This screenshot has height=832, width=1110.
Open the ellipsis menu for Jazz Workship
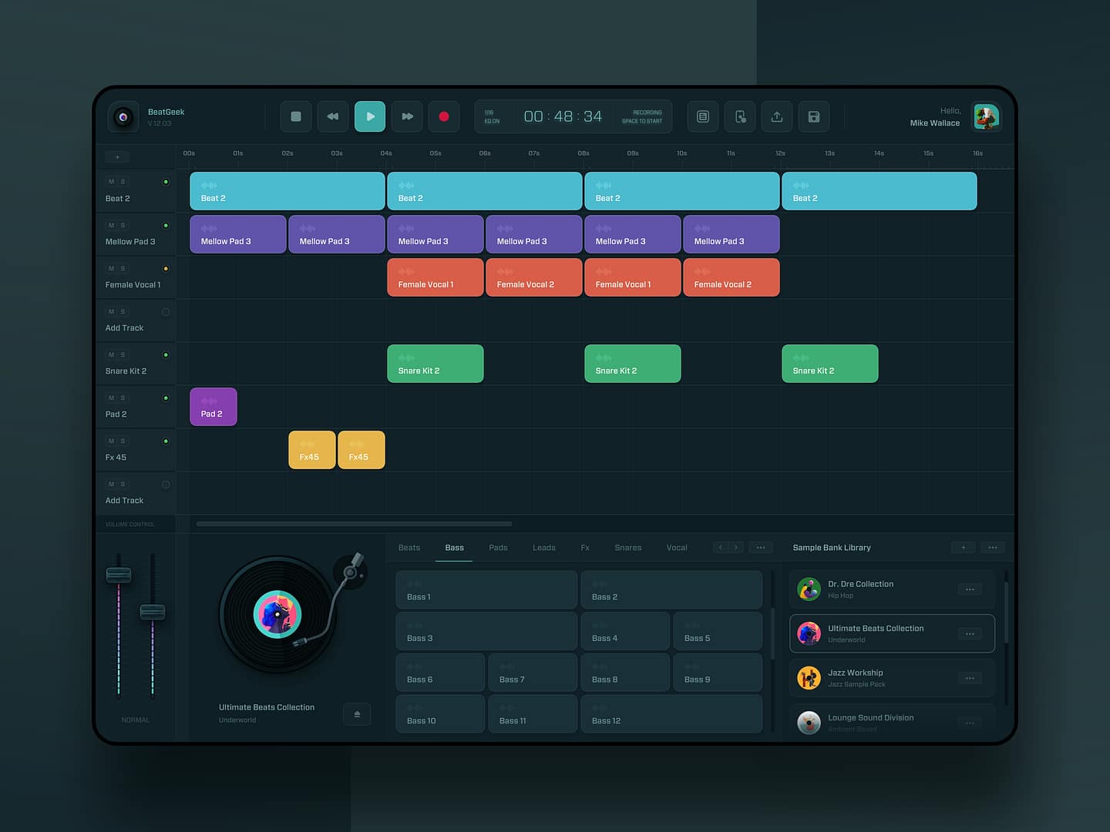pos(969,678)
